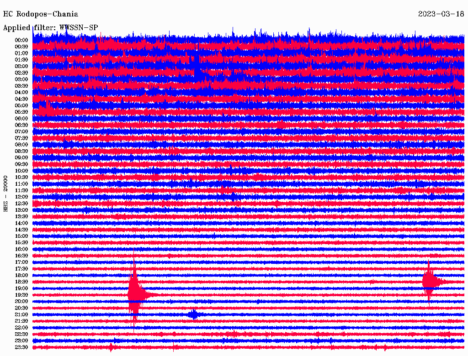Click the 07:00 time label

pos(21,132)
